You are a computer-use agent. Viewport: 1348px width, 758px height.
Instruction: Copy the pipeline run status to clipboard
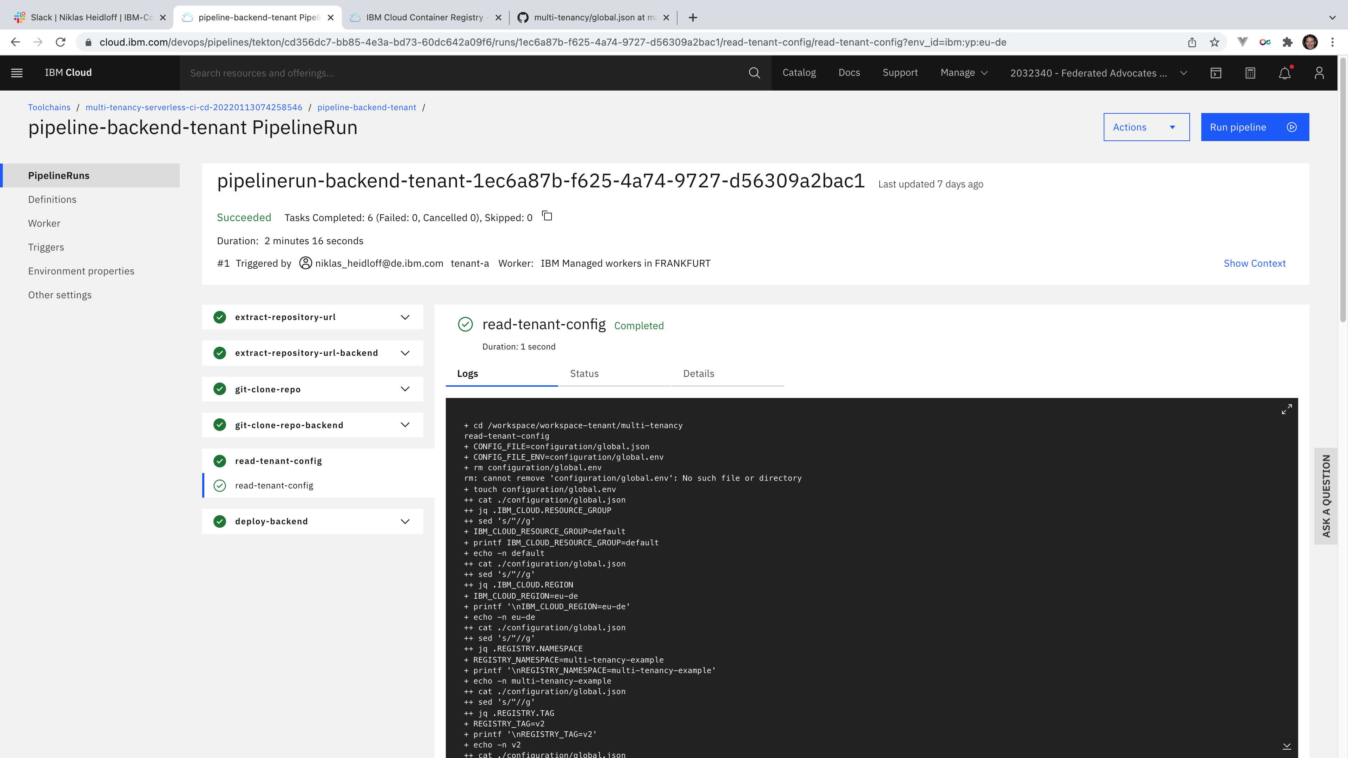coord(547,216)
